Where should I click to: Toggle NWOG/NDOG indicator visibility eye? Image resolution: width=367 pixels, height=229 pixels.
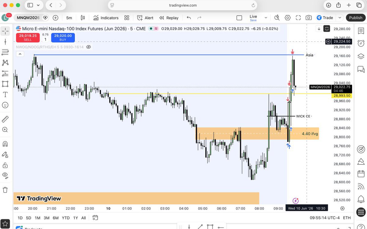[89, 47]
